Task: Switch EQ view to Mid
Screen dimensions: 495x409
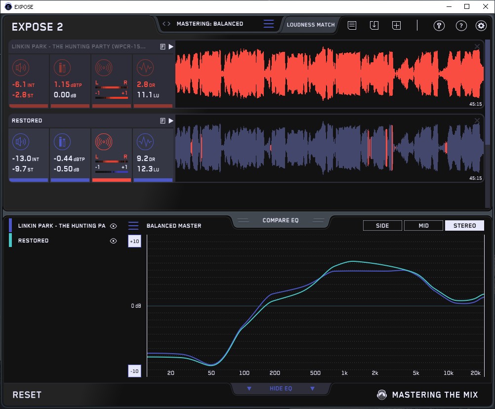Action: 423,226
